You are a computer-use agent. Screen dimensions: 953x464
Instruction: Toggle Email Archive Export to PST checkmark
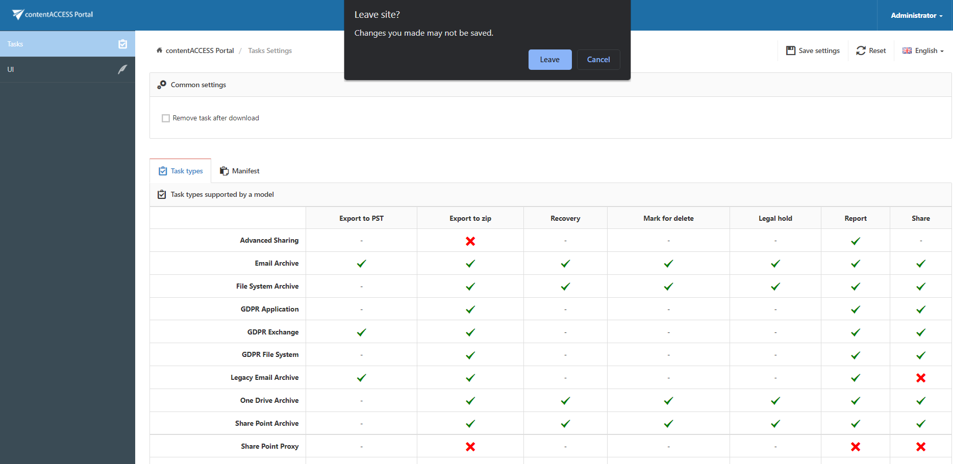coord(361,264)
